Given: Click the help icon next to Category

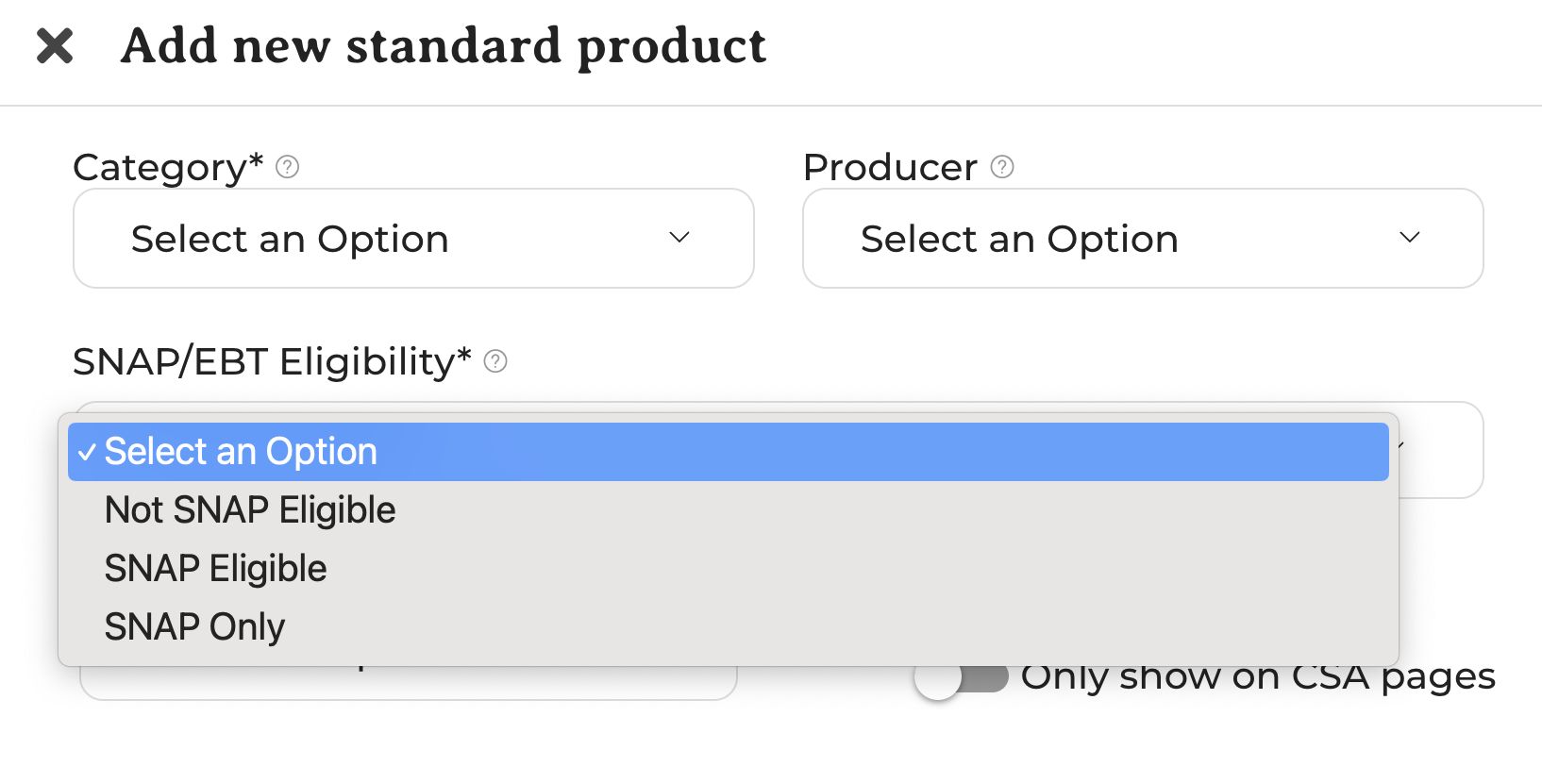Looking at the screenshot, I should pyautogui.click(x=287, y=167).
